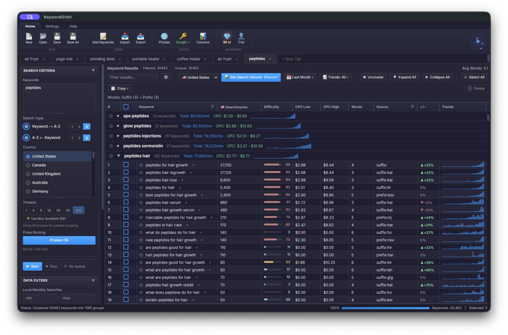Image resolution: width=508 pixels, height=335 pixels.
Task: Set Keyword → A-Z depth to 1
Action: 72,127
